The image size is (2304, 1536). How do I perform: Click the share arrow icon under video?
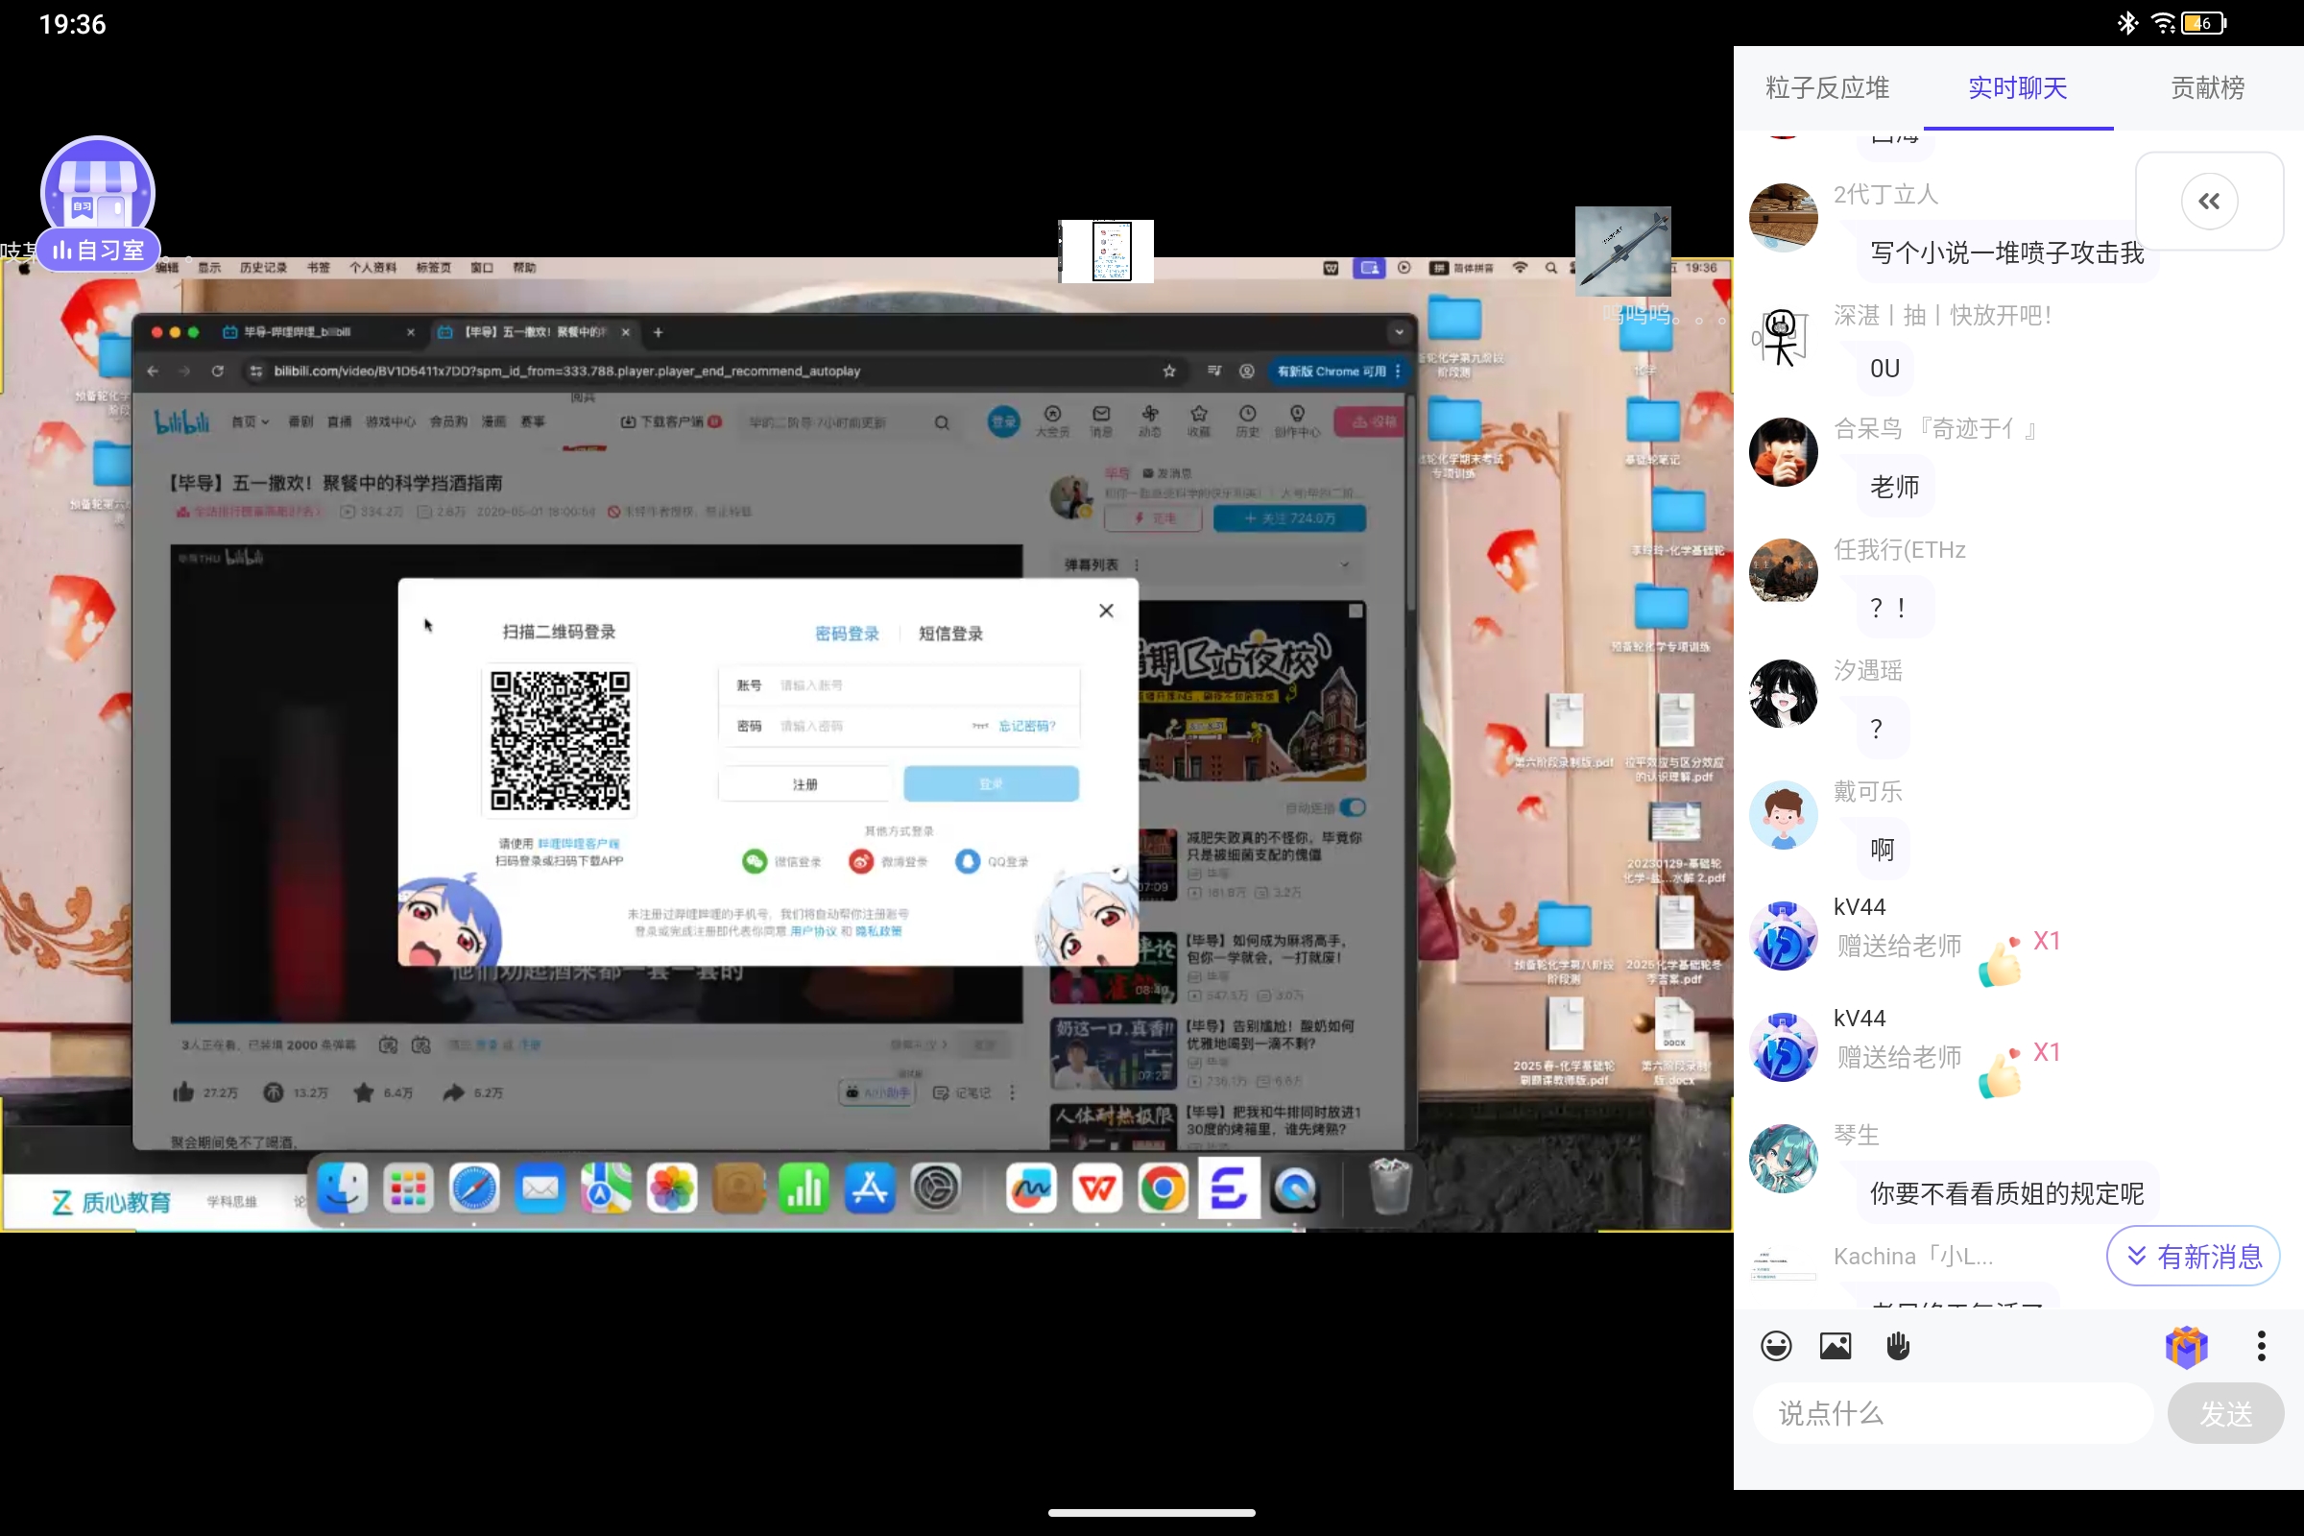pyautogui.click(x=452, y=1092)
